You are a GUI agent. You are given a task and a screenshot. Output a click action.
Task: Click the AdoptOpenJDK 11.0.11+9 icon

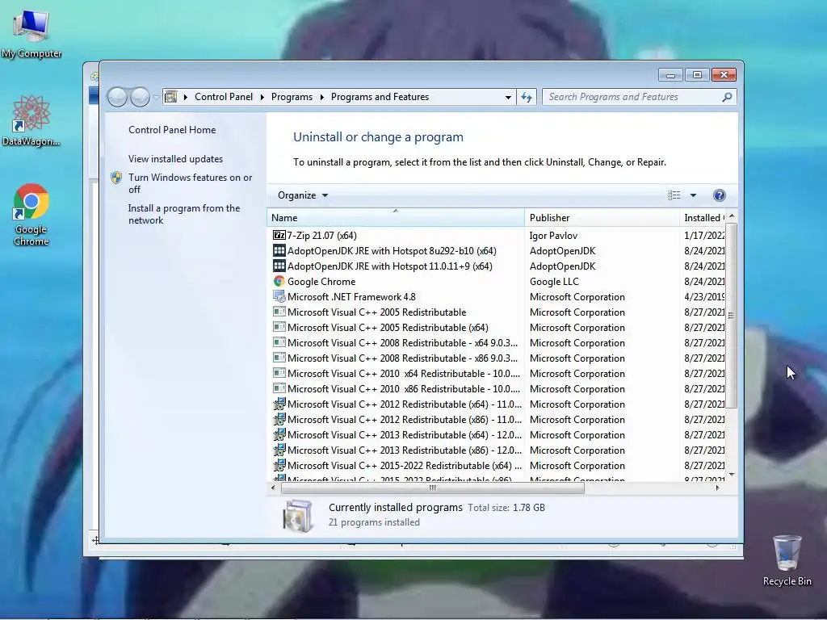[x=279, y=266]
